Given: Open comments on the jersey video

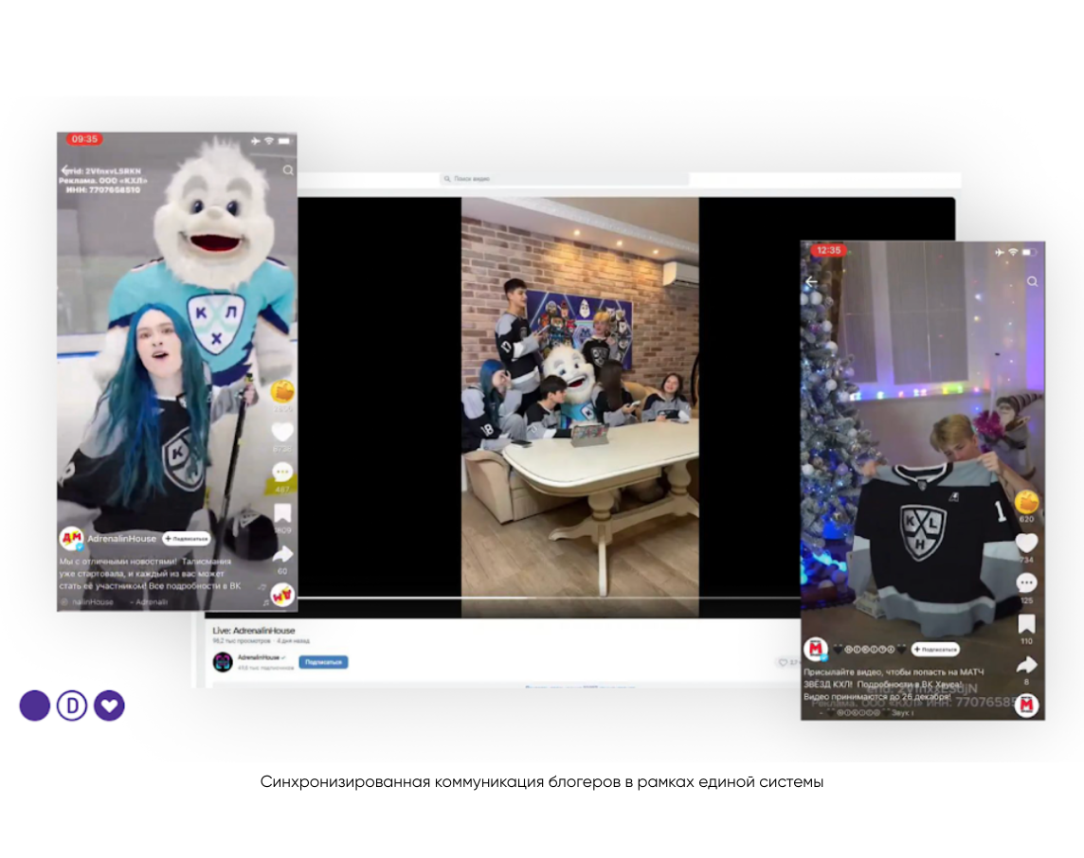Looking at the screenshot, I should [1026, 582].
